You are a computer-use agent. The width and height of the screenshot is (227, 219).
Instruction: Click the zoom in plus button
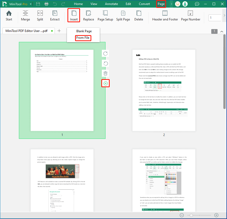tap(216, 215)
